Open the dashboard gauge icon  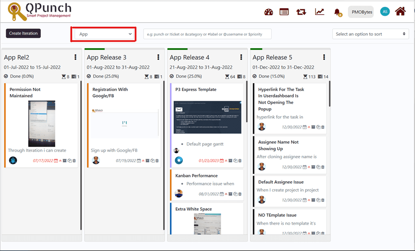point(269,12)
